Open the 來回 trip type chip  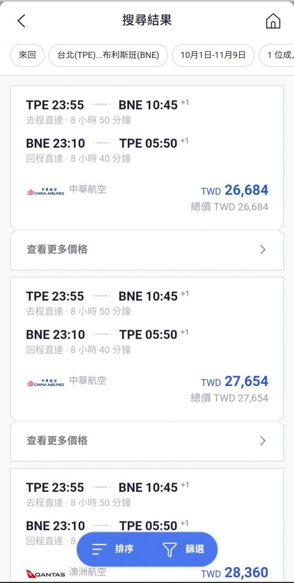[27, 55]
